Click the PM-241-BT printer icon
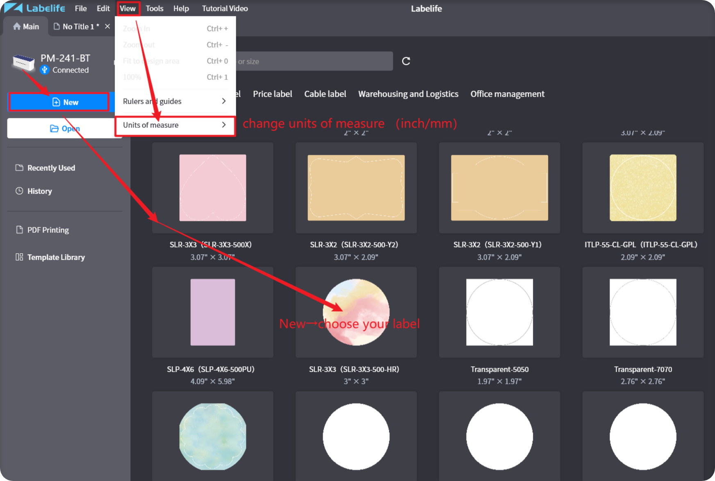Image resolution: width=715 pixels, height=481 pixels. (x=23, y=63)
